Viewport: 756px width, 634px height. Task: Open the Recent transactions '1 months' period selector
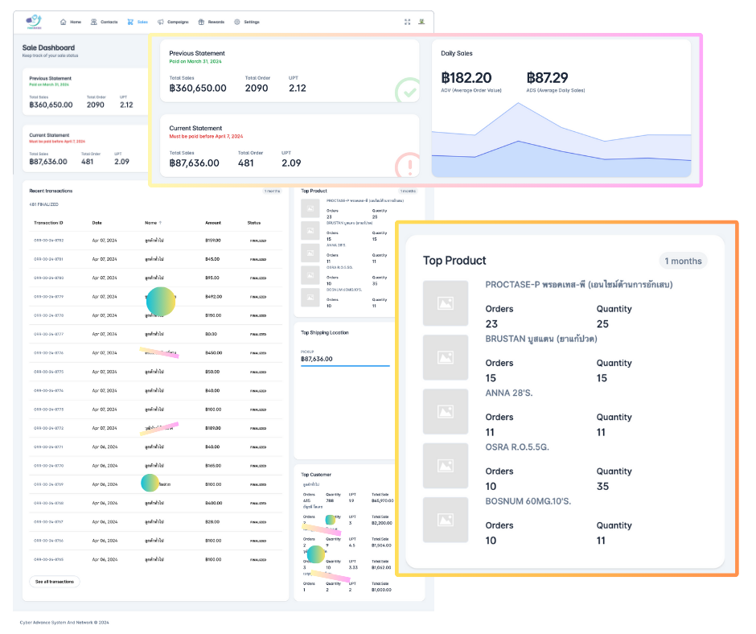[x=272, y=191]
